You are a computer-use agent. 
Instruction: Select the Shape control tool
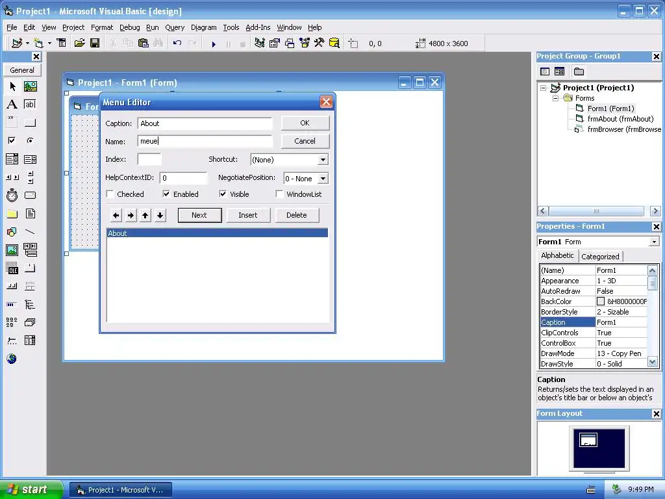click(x=12, y=232)
